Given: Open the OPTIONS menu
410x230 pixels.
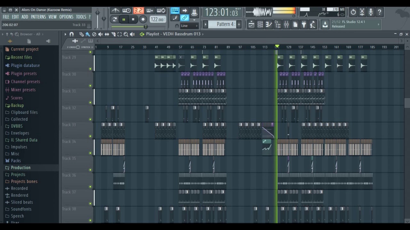Looking at the screenshot, I should [66, 17].
